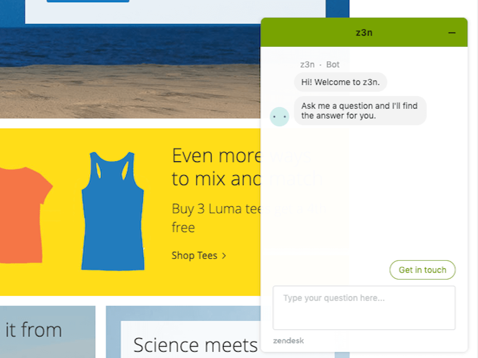This screenshot has width=478, height=358.
Task: Focus the 'Type your question here' field
Action: 364,308
